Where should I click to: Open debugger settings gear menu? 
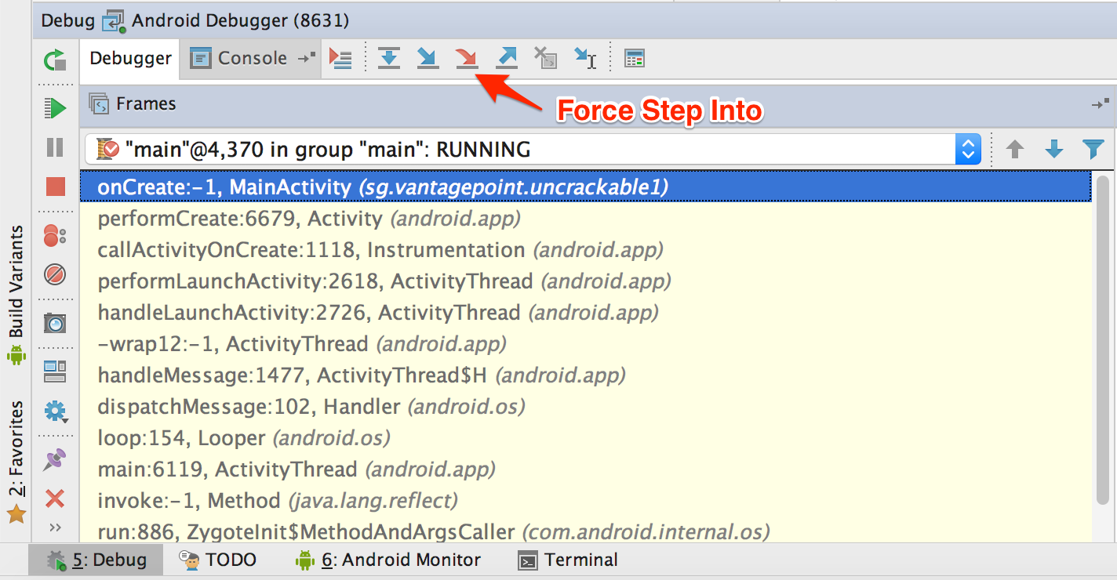pos(55,411)
